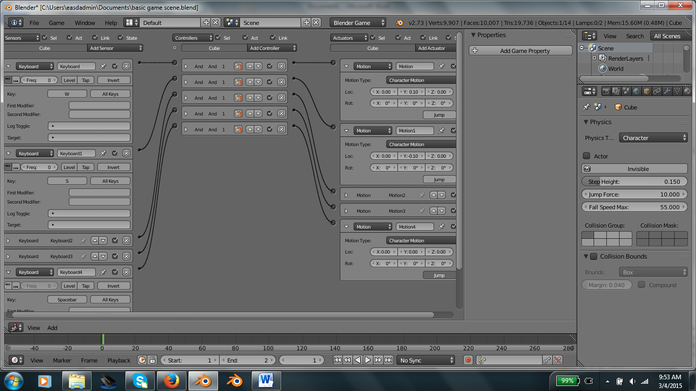This screenshot has width=696, height=391.
Task: Open the Render Layers properties tab
Action: (616, 91)
